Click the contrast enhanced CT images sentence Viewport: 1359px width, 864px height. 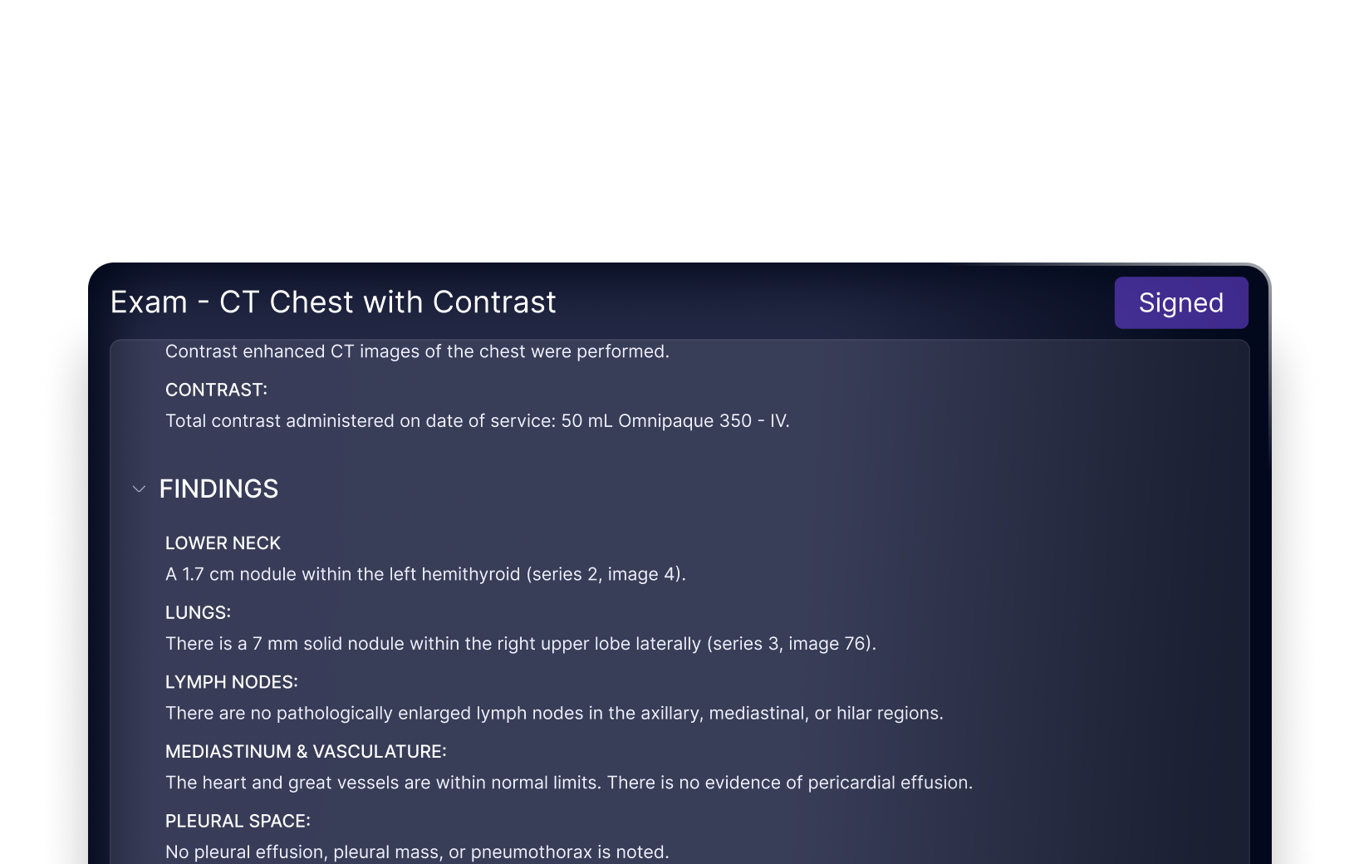417,351
